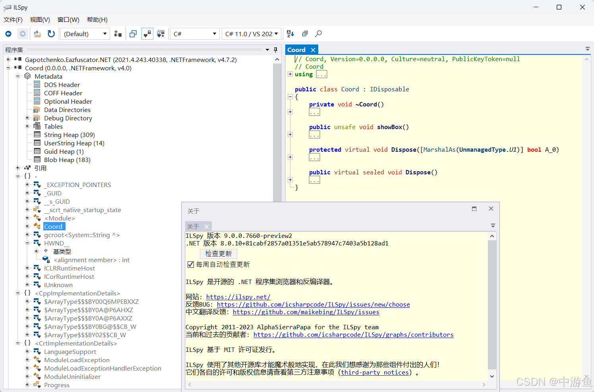Viewport: 594px width, 392px height.
Task: Reload assemblies with the refresh icon
Action: tap(51, 34)
